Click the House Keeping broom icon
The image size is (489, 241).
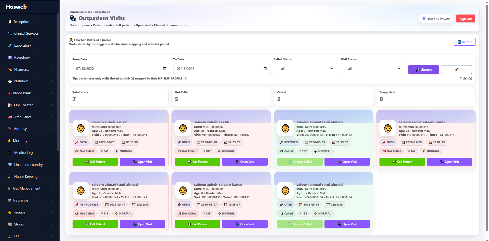(x=10, y=177)
